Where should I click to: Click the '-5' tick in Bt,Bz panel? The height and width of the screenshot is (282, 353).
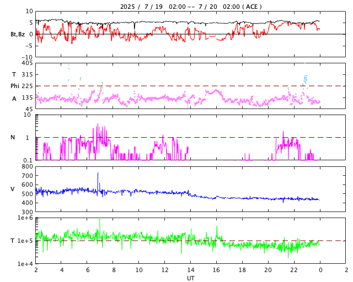(29, 46)
